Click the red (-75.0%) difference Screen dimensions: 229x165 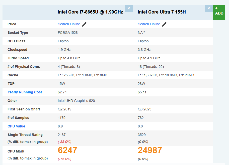[x=64, y=159]
